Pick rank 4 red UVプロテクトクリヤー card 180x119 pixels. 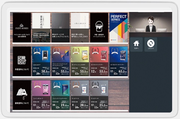(99, 62)
